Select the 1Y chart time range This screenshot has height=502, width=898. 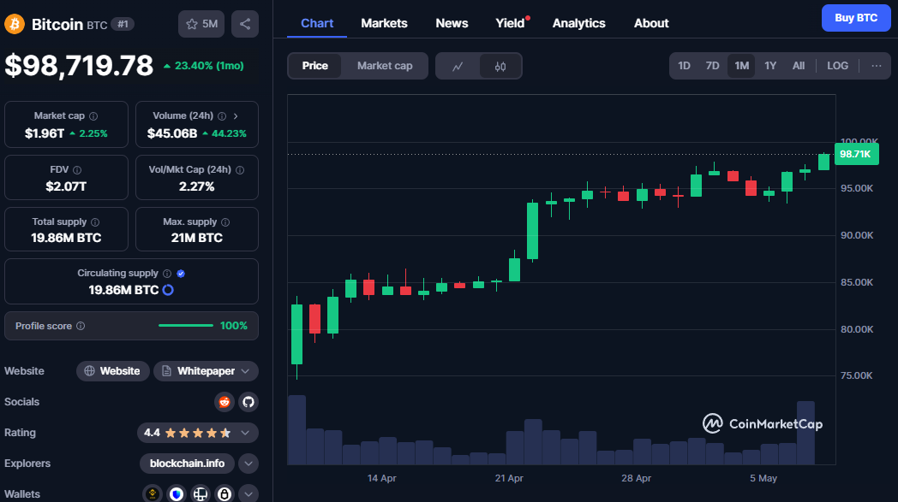click(x=770, y=66)
